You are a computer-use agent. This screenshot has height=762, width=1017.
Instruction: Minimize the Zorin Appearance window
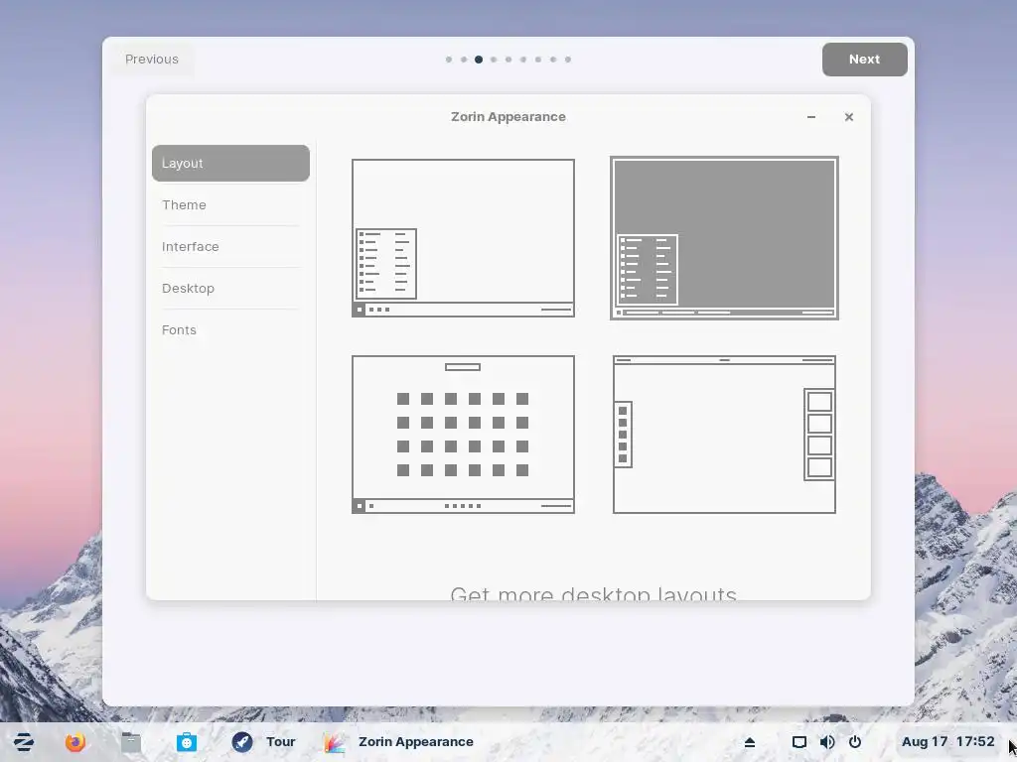(811, 117)
